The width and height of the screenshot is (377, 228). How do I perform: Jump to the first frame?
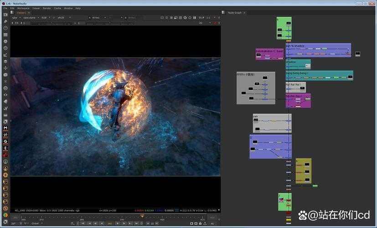click(83, 223)
